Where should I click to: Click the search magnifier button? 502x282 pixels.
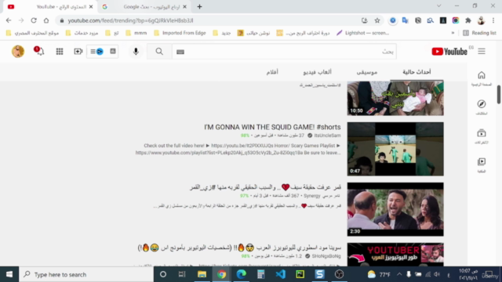point(159,52)
